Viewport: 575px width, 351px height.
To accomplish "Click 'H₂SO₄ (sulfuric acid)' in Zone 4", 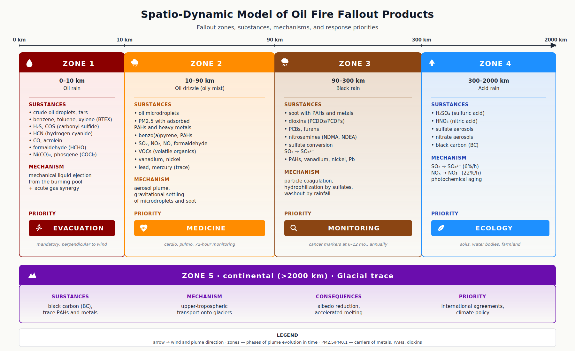I will tap(460, 113).
